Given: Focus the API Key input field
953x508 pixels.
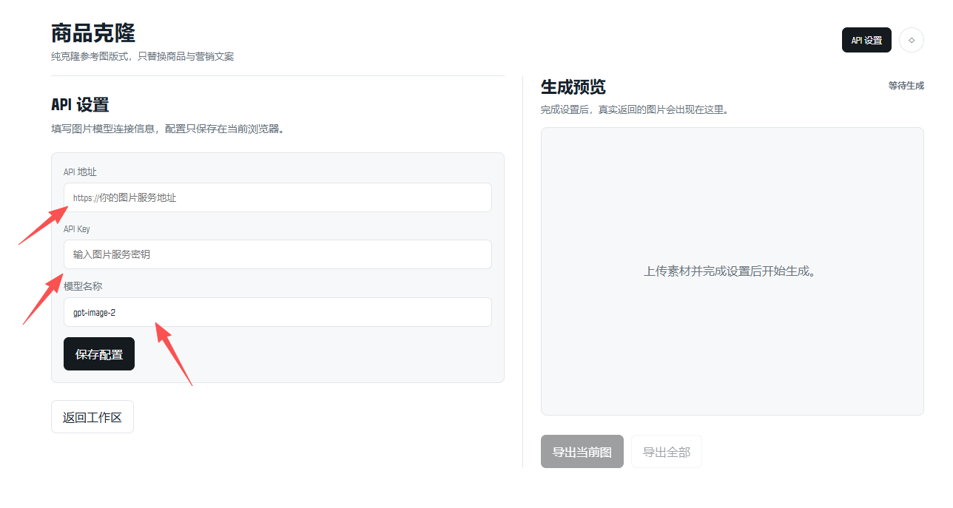Looking at the screenshot, I should [277, 254].
